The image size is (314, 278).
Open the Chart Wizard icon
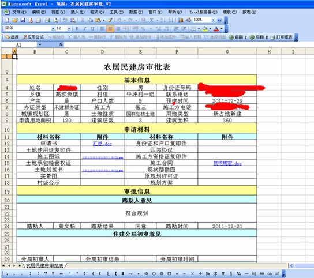click(x=181, y=20)
